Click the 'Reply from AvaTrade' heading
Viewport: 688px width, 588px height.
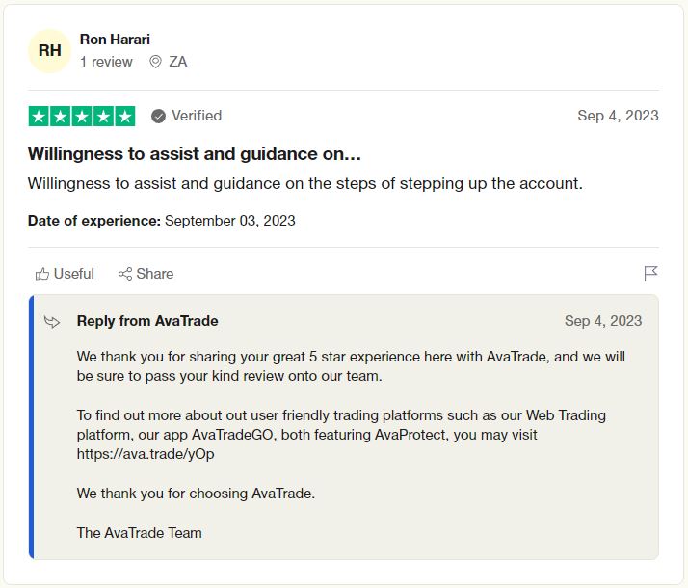(147, 321)
